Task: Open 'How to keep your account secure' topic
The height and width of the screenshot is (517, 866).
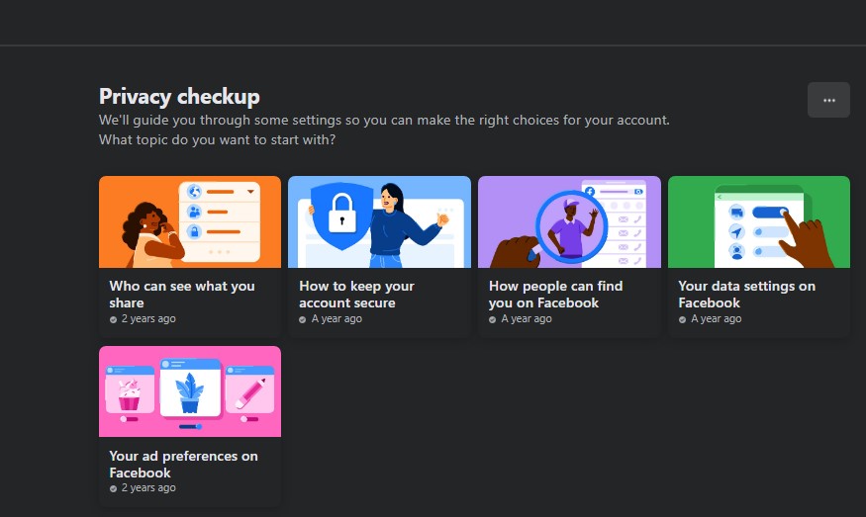Action: (x=356, y=294)
